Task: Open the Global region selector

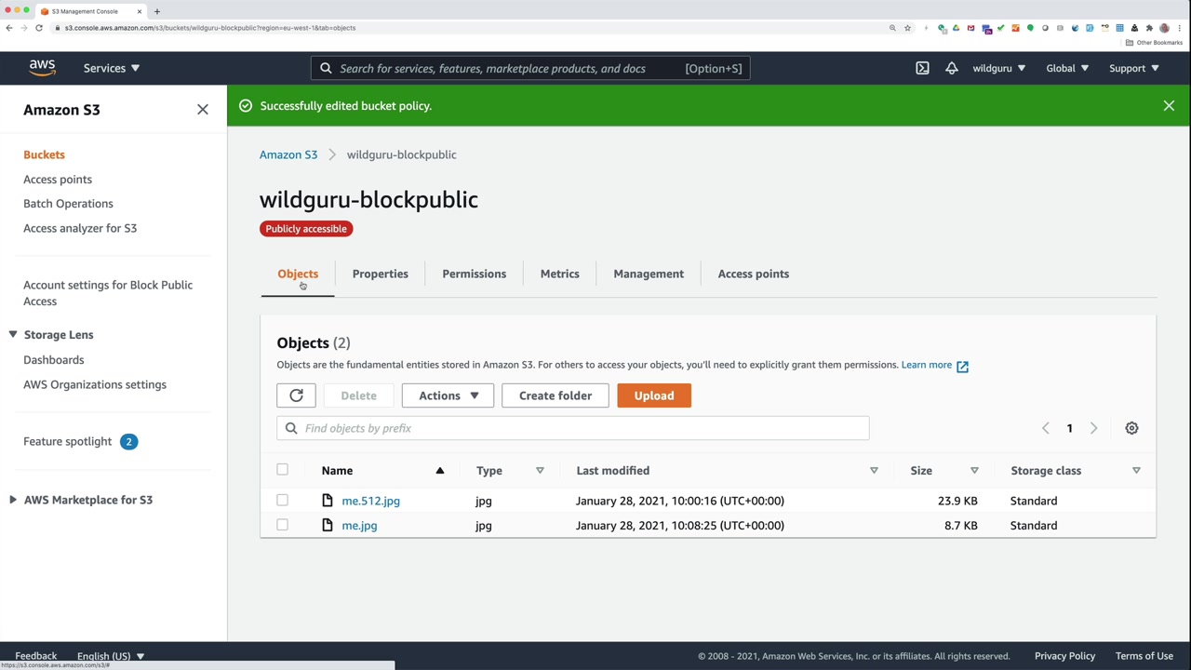Action: [x=1067, y=68]
